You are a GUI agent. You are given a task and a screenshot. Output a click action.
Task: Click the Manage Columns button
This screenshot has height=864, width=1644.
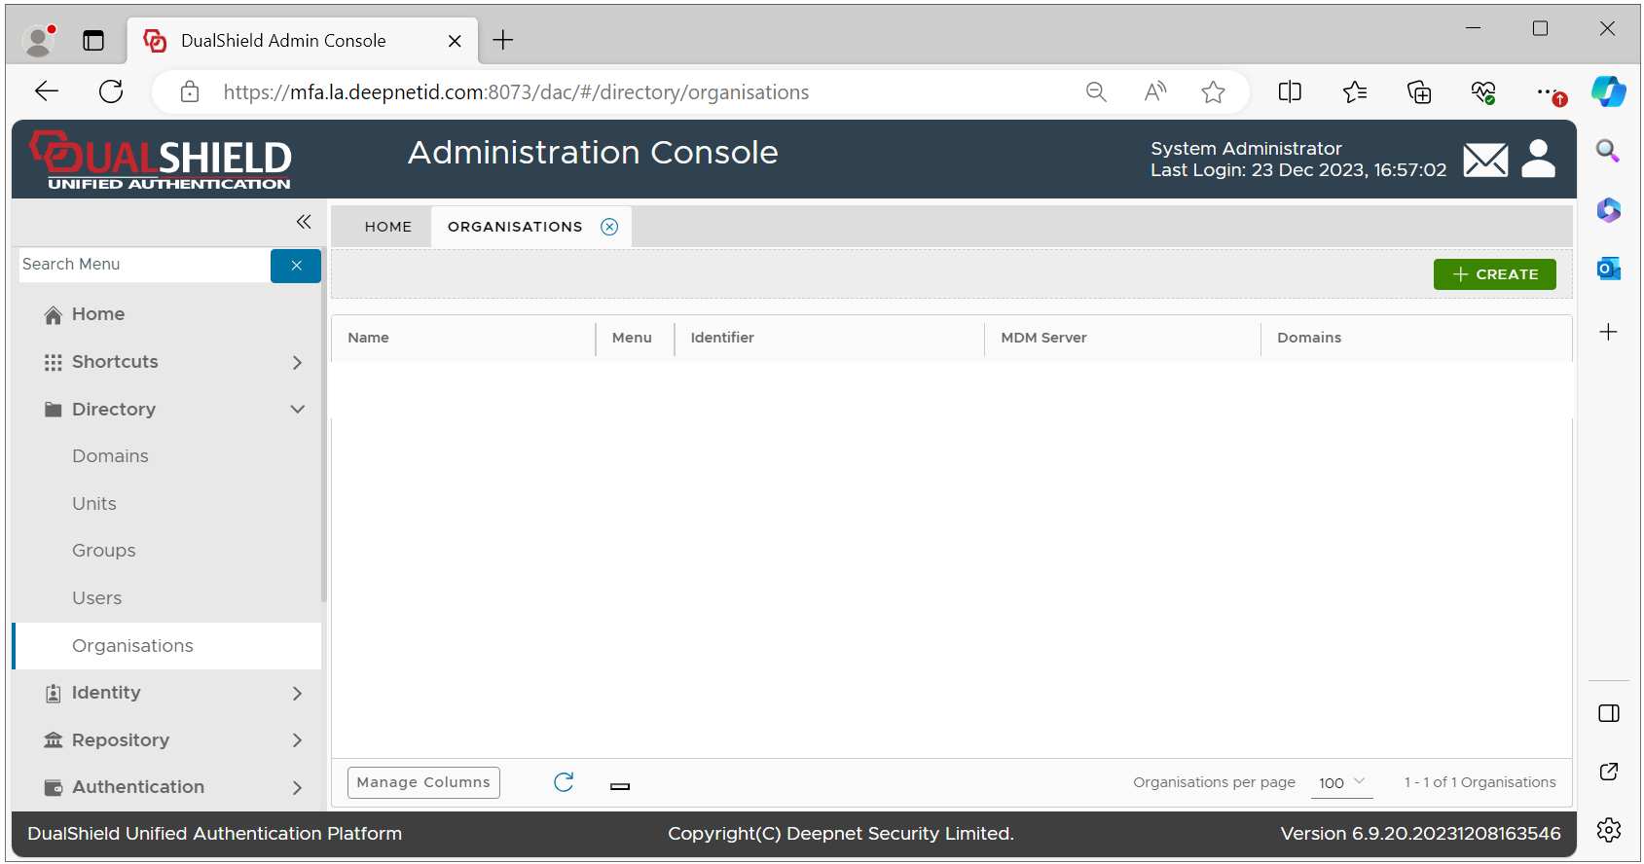pos(423,782)
